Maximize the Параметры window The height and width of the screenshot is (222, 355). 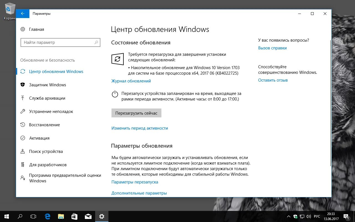pos(312,14)
